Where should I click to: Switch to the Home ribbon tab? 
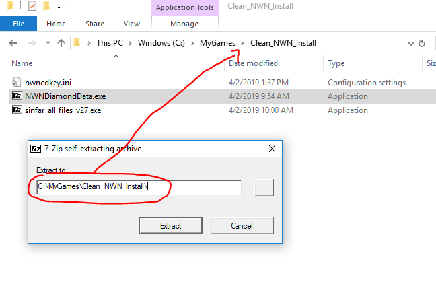point(56,24)
